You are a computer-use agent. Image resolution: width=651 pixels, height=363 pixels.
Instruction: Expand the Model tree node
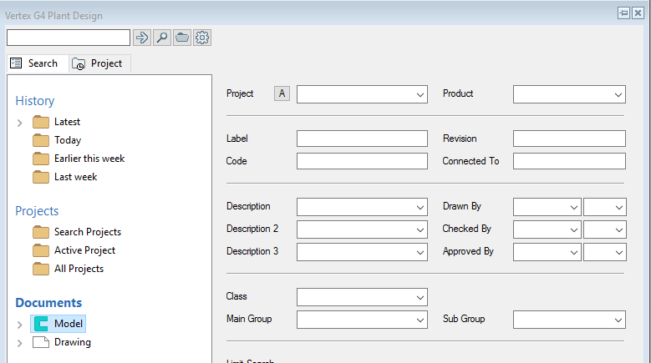tap(19, 325)
